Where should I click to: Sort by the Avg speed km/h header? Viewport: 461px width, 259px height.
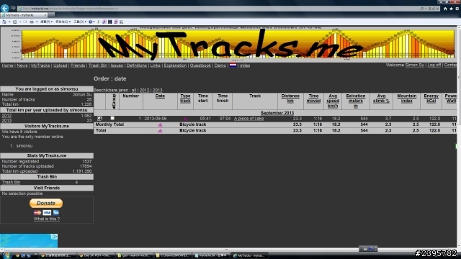(x=333, y=101)
